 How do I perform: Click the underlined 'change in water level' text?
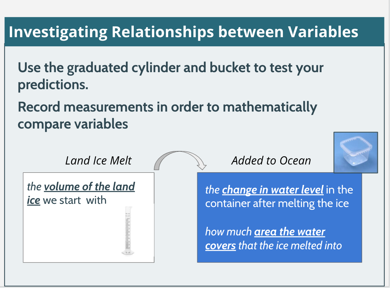(x=273, y=190)
